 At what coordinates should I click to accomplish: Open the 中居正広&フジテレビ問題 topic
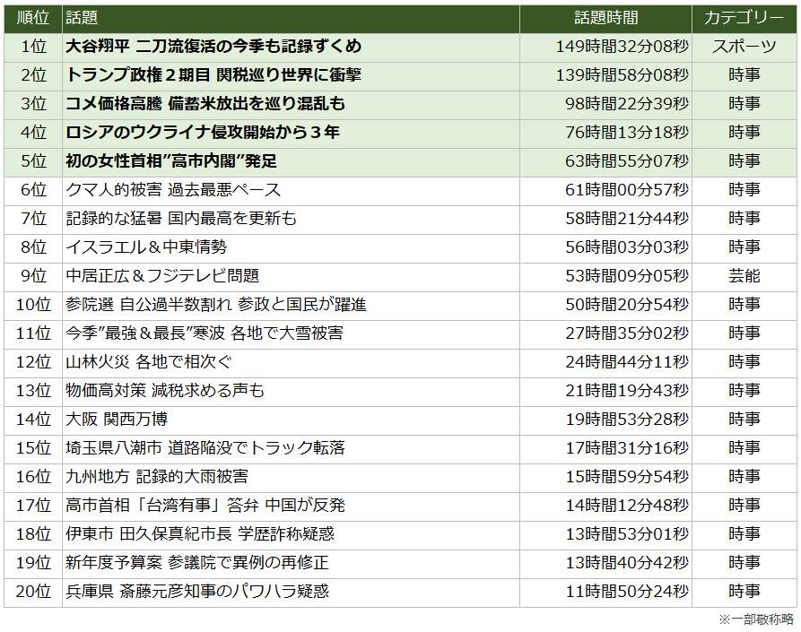[162, 276]
